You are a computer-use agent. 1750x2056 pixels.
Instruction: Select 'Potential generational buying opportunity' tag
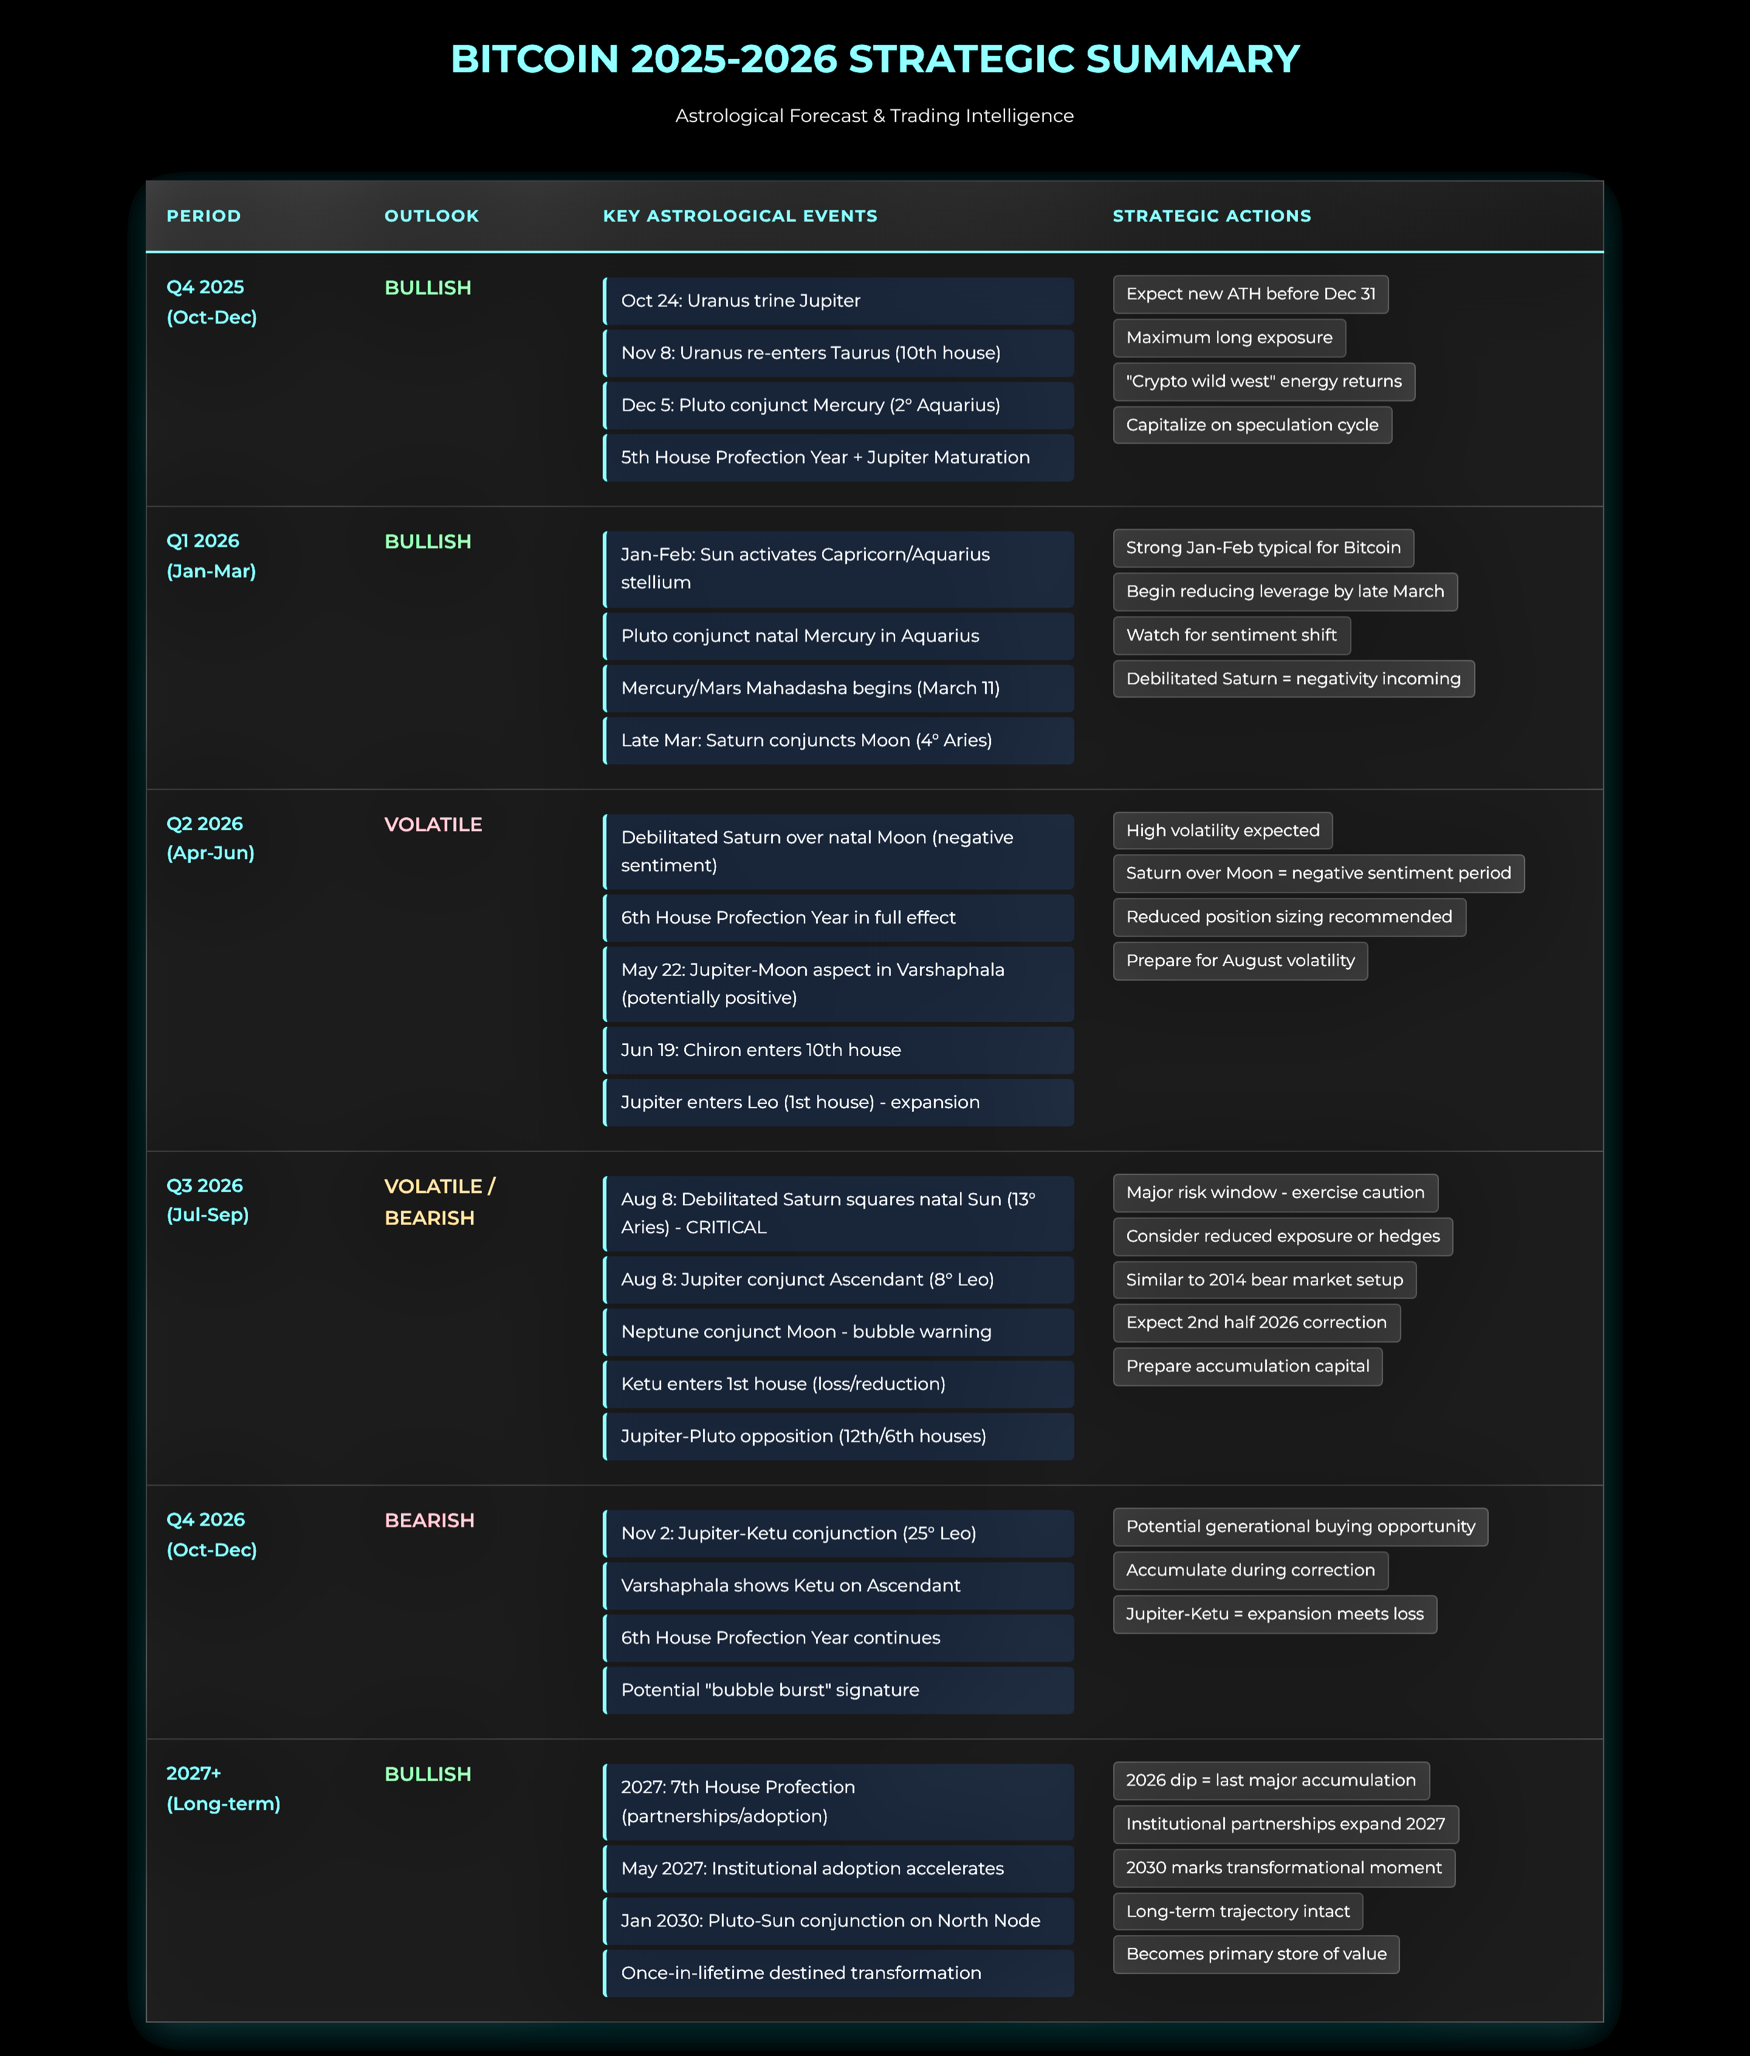click(x=1300, y=1527)
